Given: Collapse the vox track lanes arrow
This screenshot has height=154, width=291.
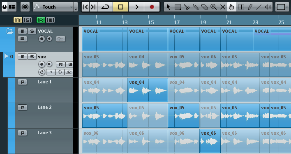Looking at the screenshot, I should pyautogui.click(x=7, y=56).
